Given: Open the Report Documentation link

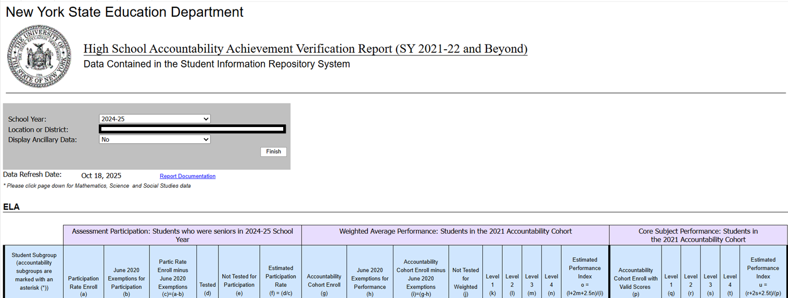Looking at the screenshot, I should click(x=188, y=176).
